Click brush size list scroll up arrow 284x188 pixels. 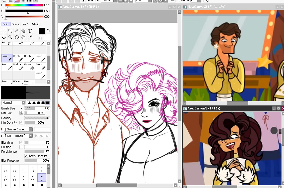[x=49, y=166]
